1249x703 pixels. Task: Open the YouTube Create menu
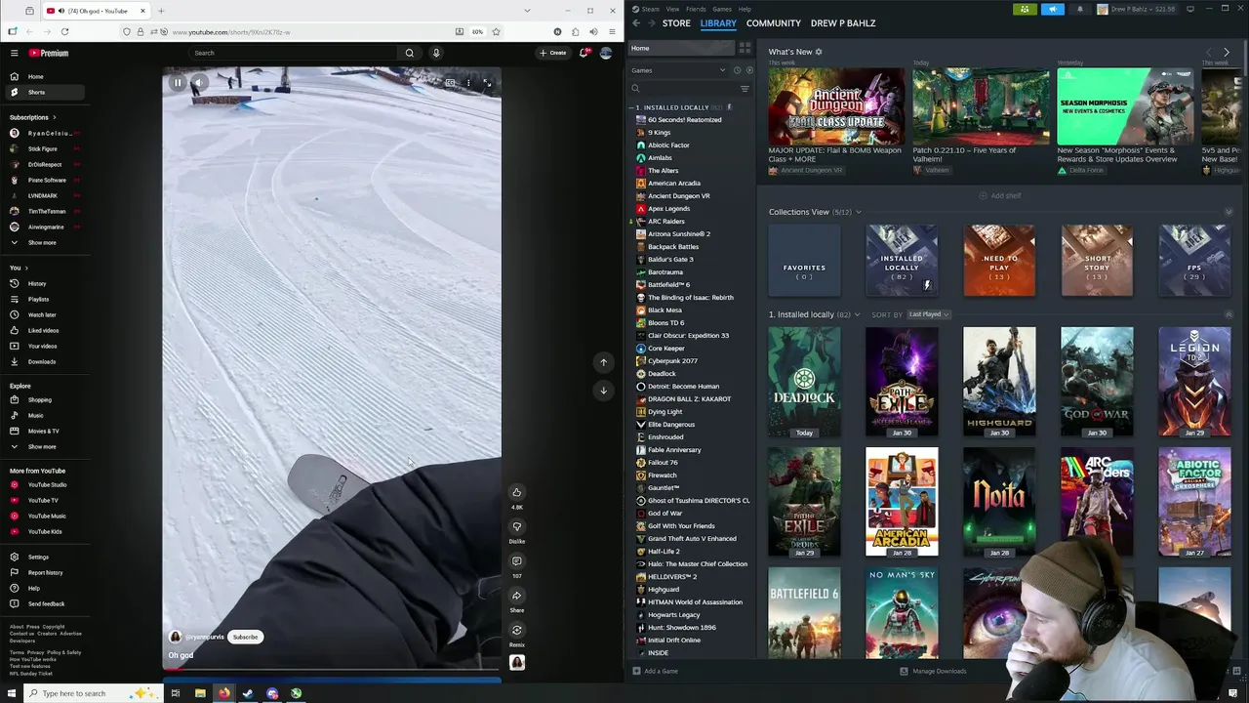[553, 53]
